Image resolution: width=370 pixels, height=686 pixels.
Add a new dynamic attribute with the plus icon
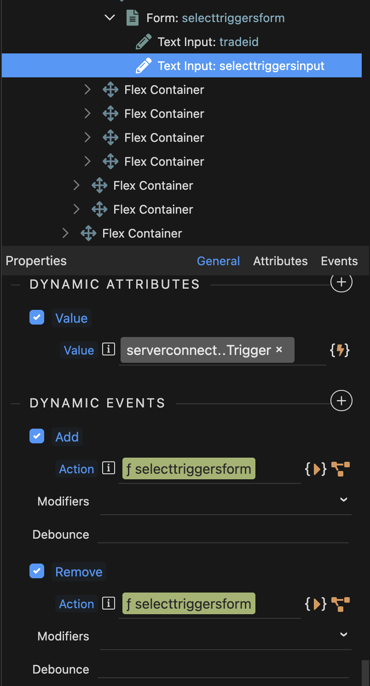[x=341, y=282]
